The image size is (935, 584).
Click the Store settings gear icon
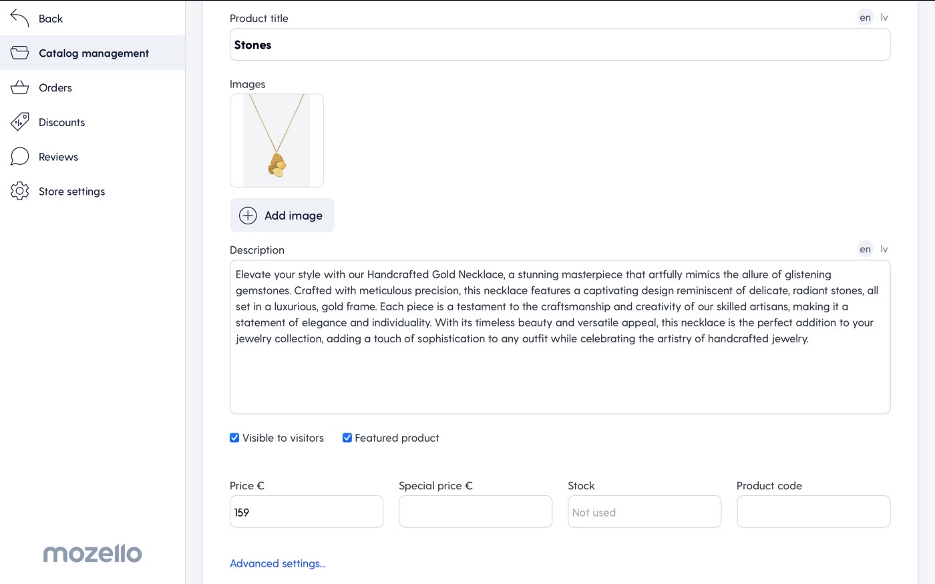click(20, 192)
